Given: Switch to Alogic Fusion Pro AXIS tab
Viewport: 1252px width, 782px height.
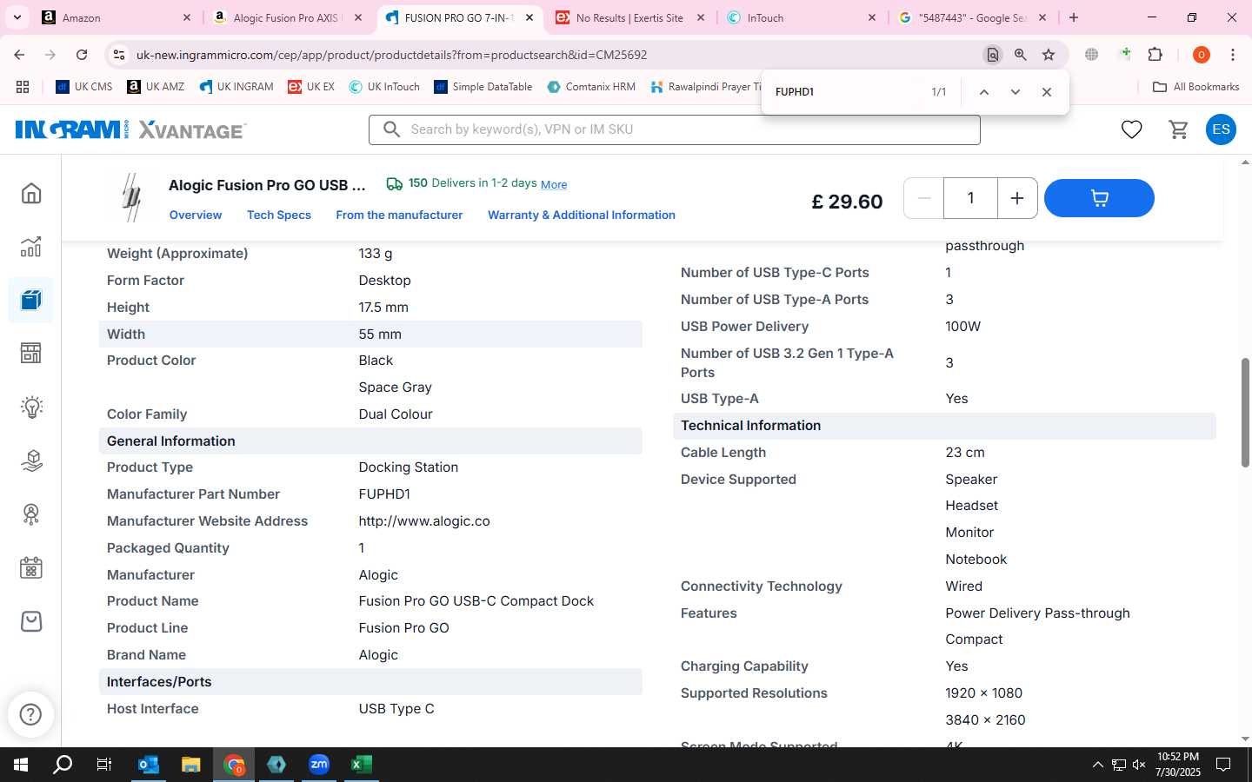Looking at the screenshot, I should coord(287,17).
